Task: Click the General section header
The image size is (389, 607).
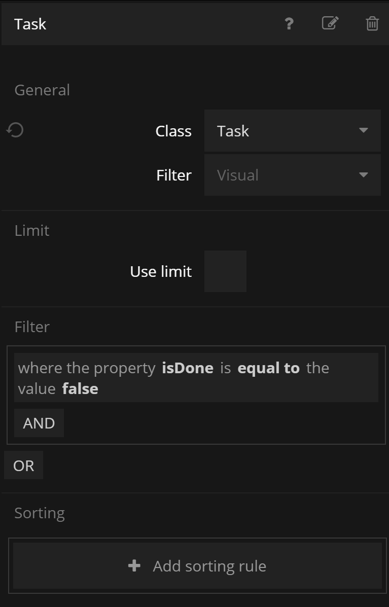Action: [x=42, y=90]
